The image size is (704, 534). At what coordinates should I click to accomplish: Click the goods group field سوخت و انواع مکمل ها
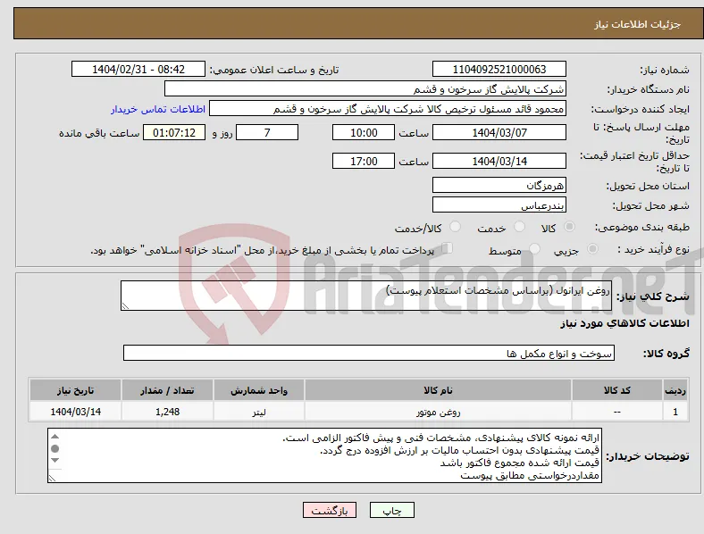click(x=369, y=353)
